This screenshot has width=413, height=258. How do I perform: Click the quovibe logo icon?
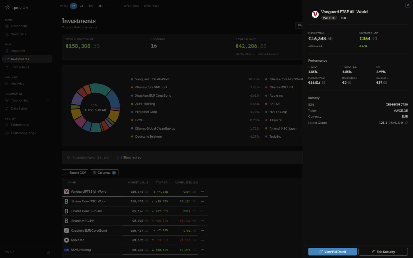(7, 7)
